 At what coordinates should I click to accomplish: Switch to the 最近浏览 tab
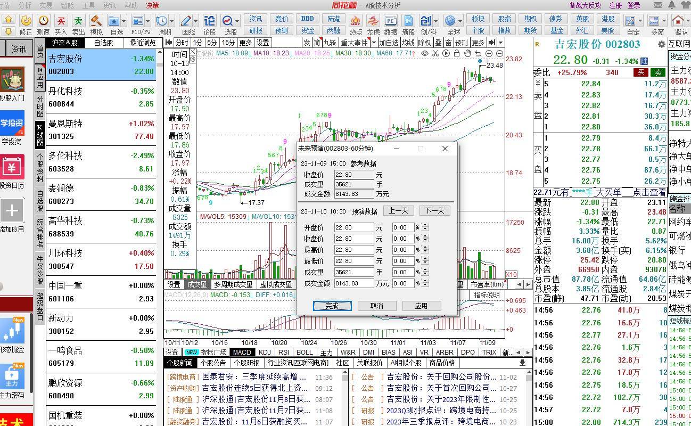tap(143, 43)
